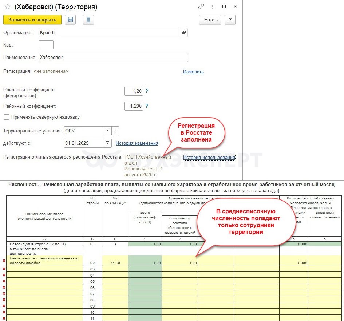The height and width of the screenshot is (321, 344).
Task: Edit the date field 01.01.2025
Action: coord(84,143)
